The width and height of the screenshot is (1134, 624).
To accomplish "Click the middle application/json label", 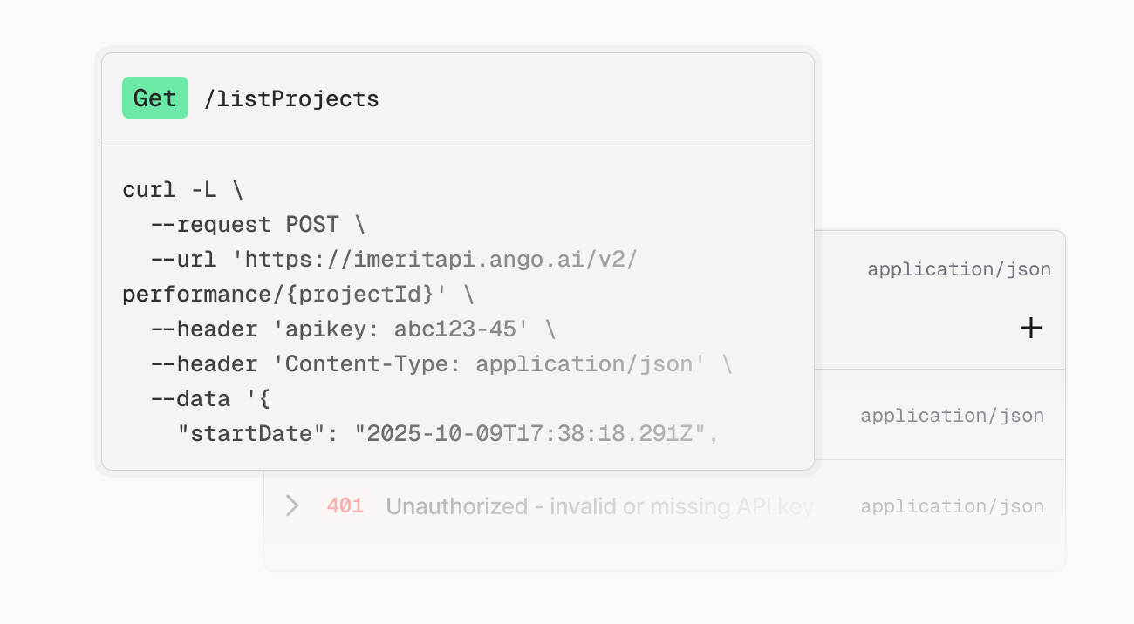I will tap(952, 416).
